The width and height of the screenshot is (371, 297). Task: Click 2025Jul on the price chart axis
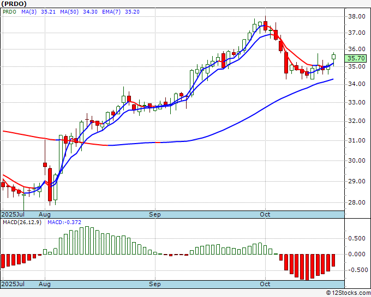[x=13, y=214]
